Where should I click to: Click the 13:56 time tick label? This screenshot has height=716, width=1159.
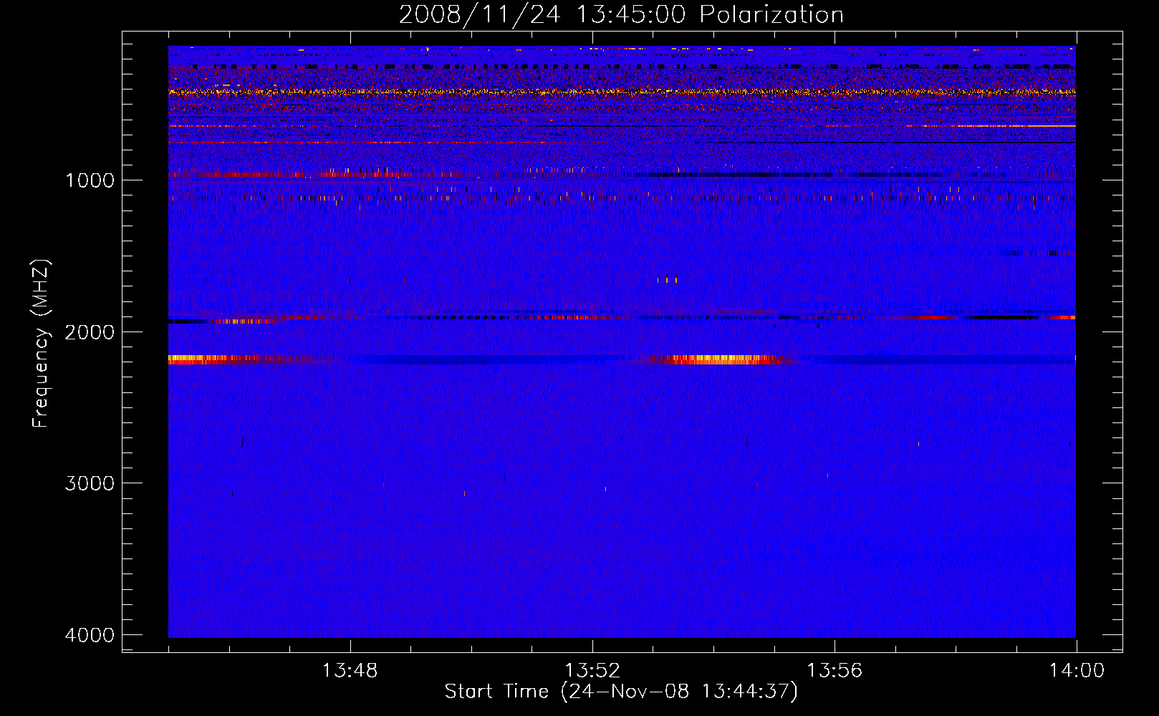(835, 671)
